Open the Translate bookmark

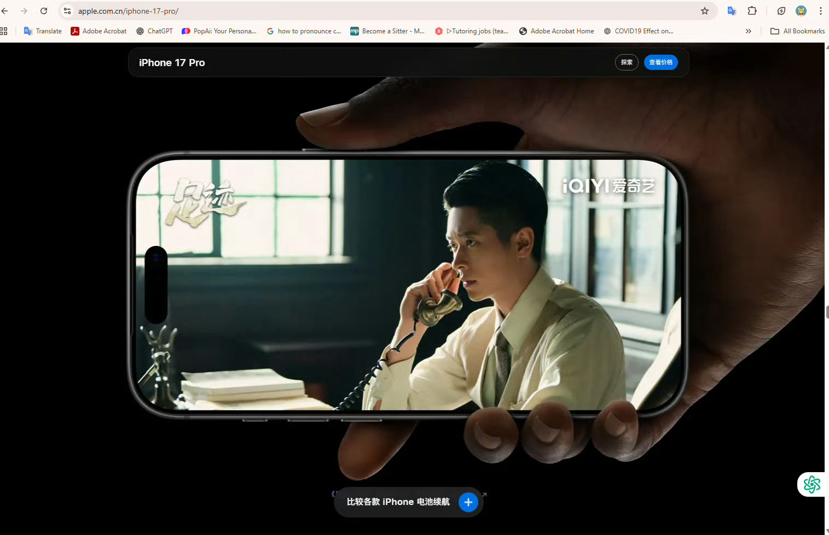point(43,31)
